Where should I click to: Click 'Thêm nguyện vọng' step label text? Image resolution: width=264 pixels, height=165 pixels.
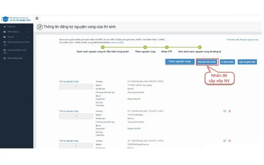click(x=145, y=51)
